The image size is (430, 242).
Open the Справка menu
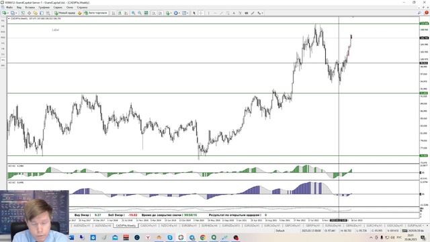pyautogui.click(x=82, y=7)
